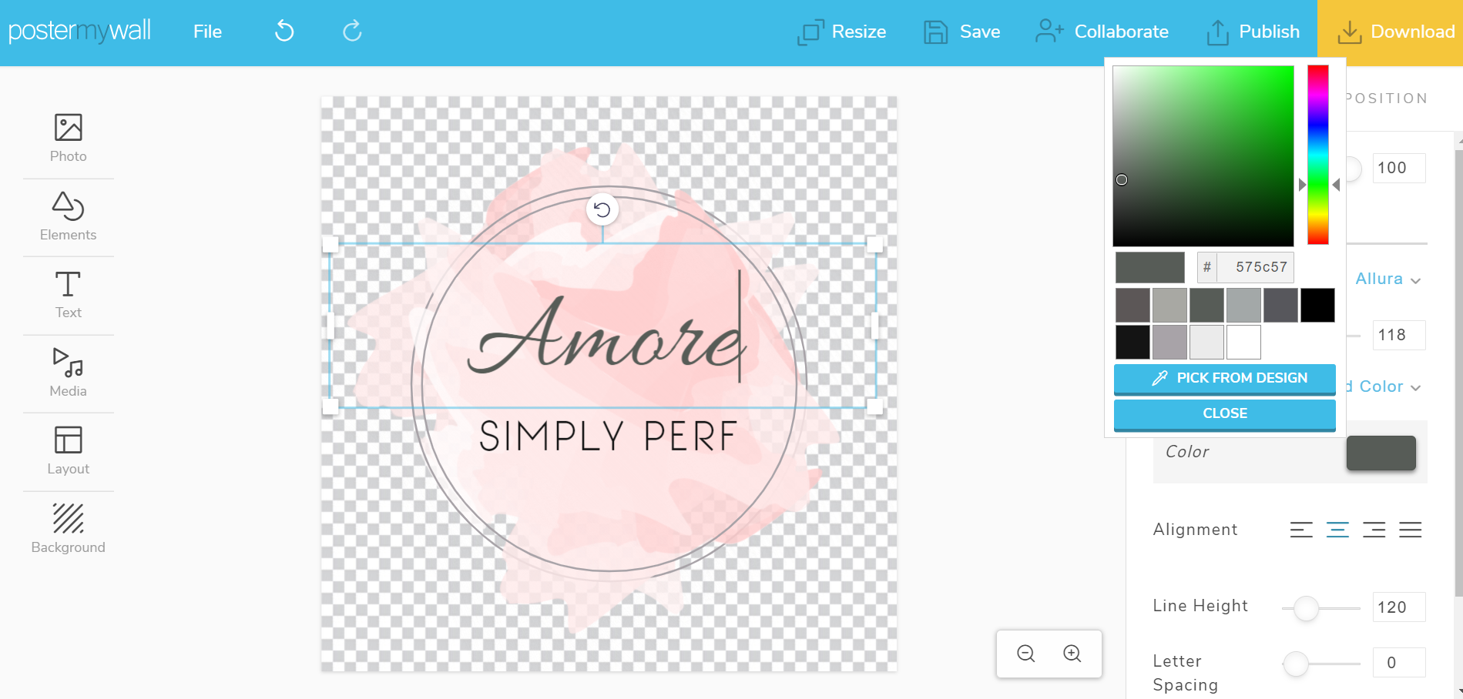Screen dimensions: 1463x699
Task: Select the black color swatch
Action: (1317, 306)
